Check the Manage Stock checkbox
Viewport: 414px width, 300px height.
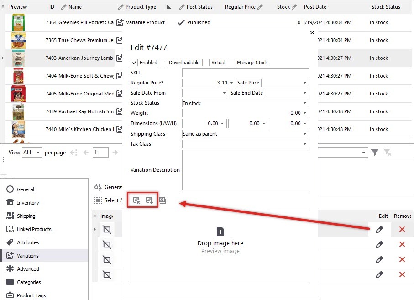[231, 63]
